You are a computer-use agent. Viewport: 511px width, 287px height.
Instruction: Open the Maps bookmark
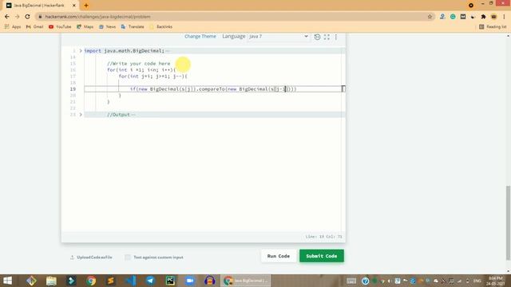[x=85, y=26]
